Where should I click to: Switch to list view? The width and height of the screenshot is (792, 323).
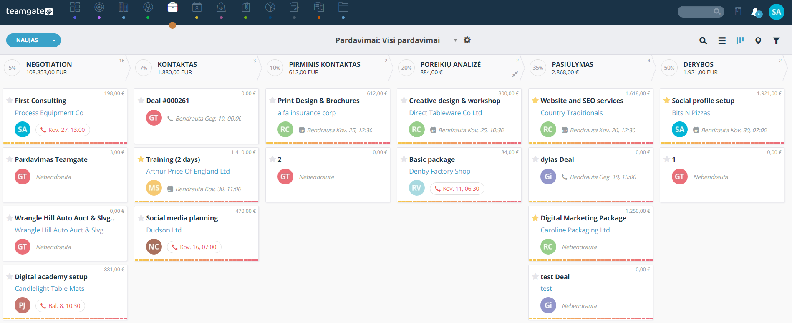point(722,40)
